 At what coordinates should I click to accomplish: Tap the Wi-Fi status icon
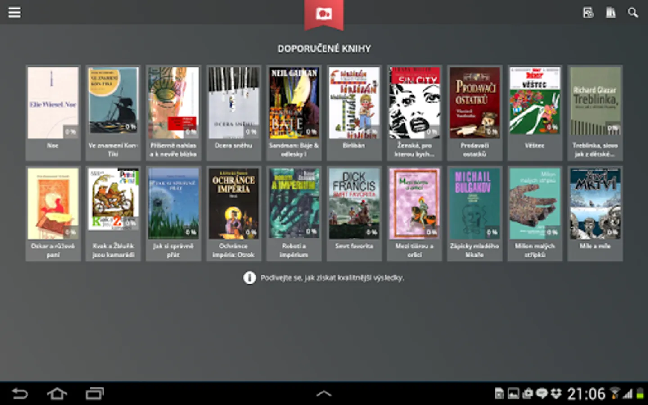pyautogui.click(x=615, y=393)
